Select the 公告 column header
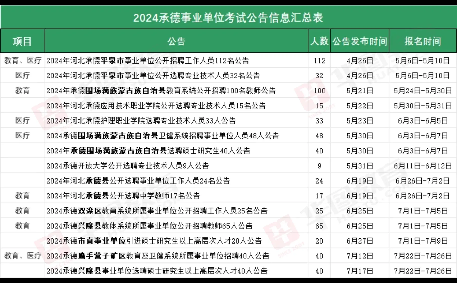The width and height of the screenshot is (457, 283). (176, 41)
